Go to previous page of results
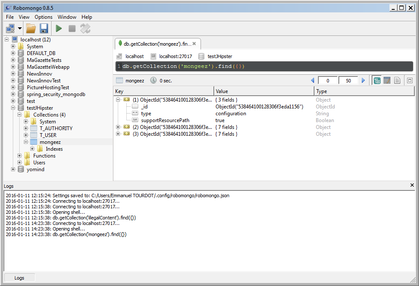This screenshot has height=286, width=419. [313, 80]
